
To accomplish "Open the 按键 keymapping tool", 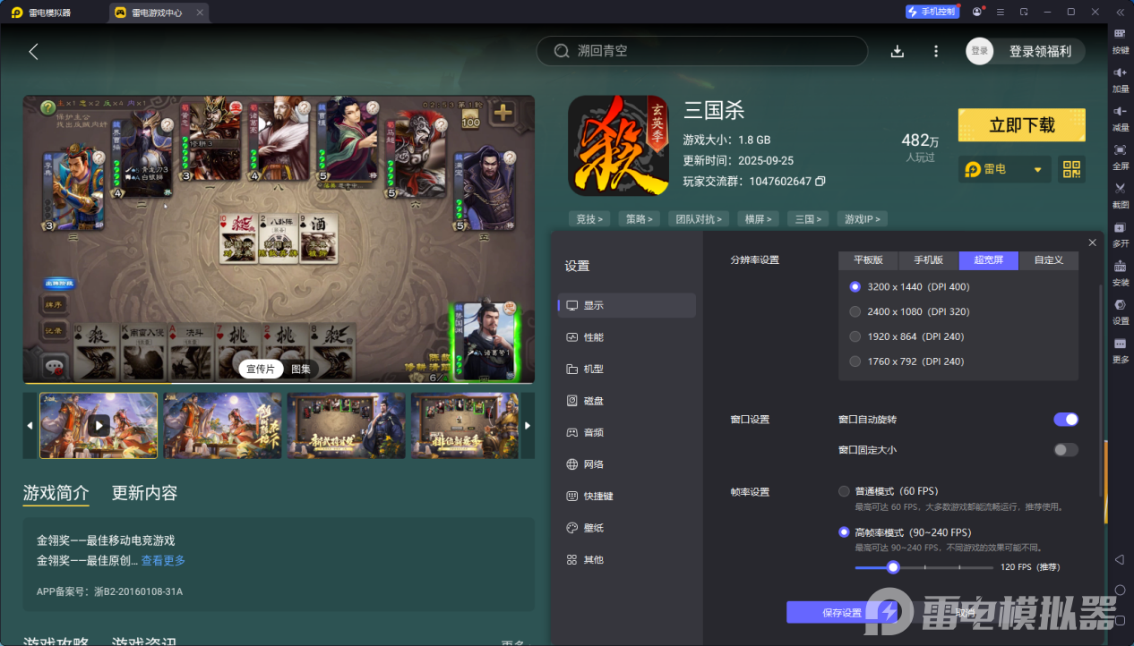I will [1120, 43].
